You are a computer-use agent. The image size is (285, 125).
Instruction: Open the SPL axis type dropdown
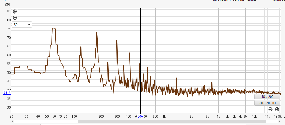point(22,25)
